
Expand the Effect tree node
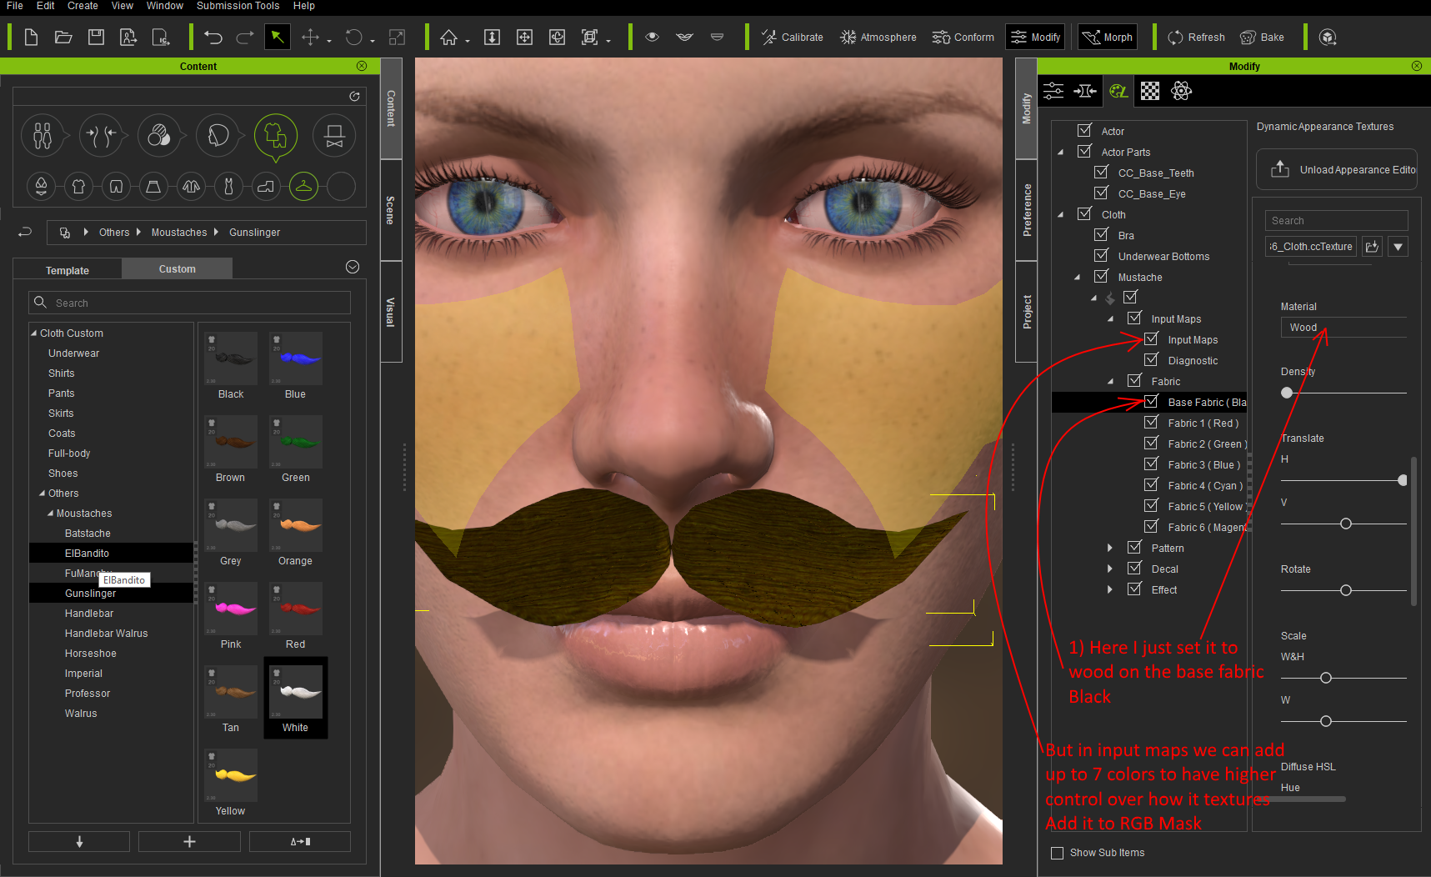1110,589
